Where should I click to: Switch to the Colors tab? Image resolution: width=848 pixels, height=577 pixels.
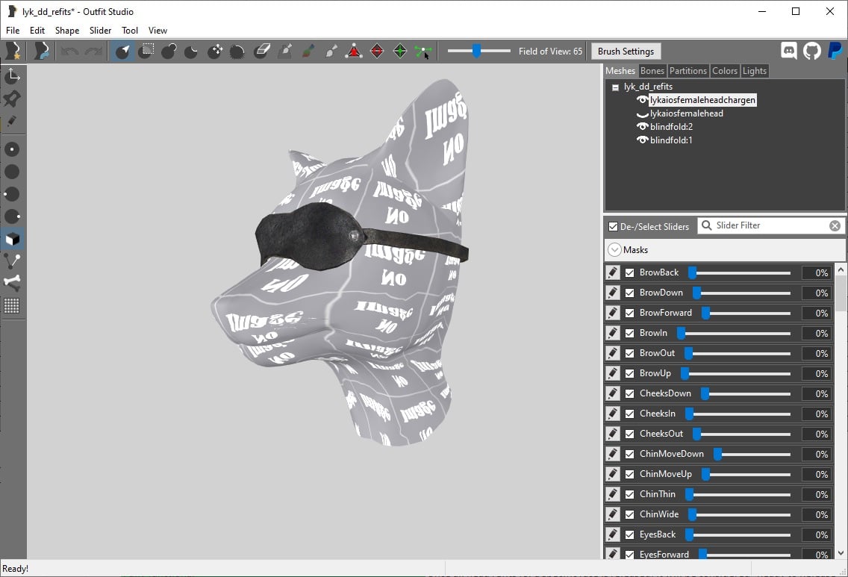(725, 71)
